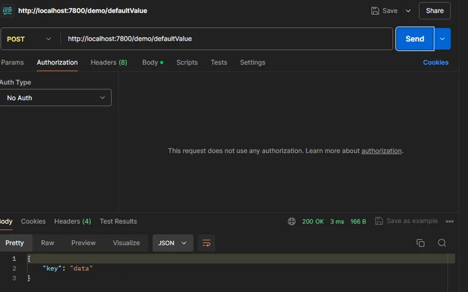Click the Cookies link on the right
468x292 pixels.
[x=436, y=62]
